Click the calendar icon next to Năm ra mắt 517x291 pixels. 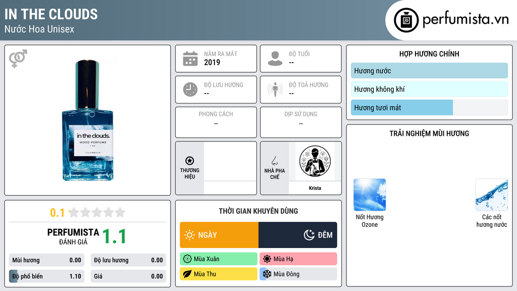click(190, 59)
